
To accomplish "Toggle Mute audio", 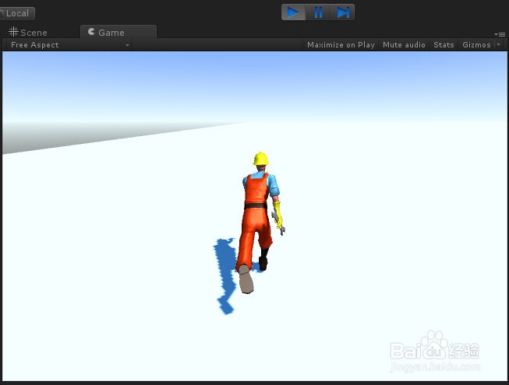I will [x=404, y=45].
